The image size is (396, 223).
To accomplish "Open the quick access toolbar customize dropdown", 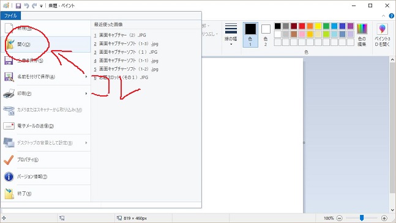I will click(41, 6).
